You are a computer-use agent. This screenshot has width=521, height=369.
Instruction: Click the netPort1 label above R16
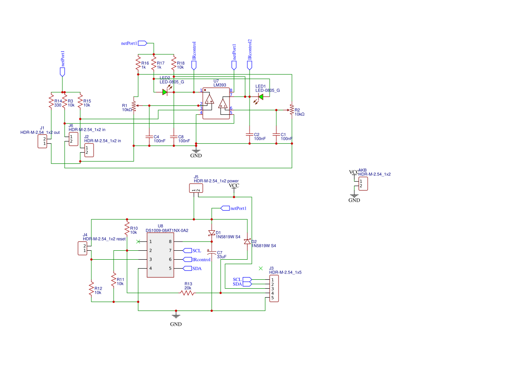(x=141, y=43)
